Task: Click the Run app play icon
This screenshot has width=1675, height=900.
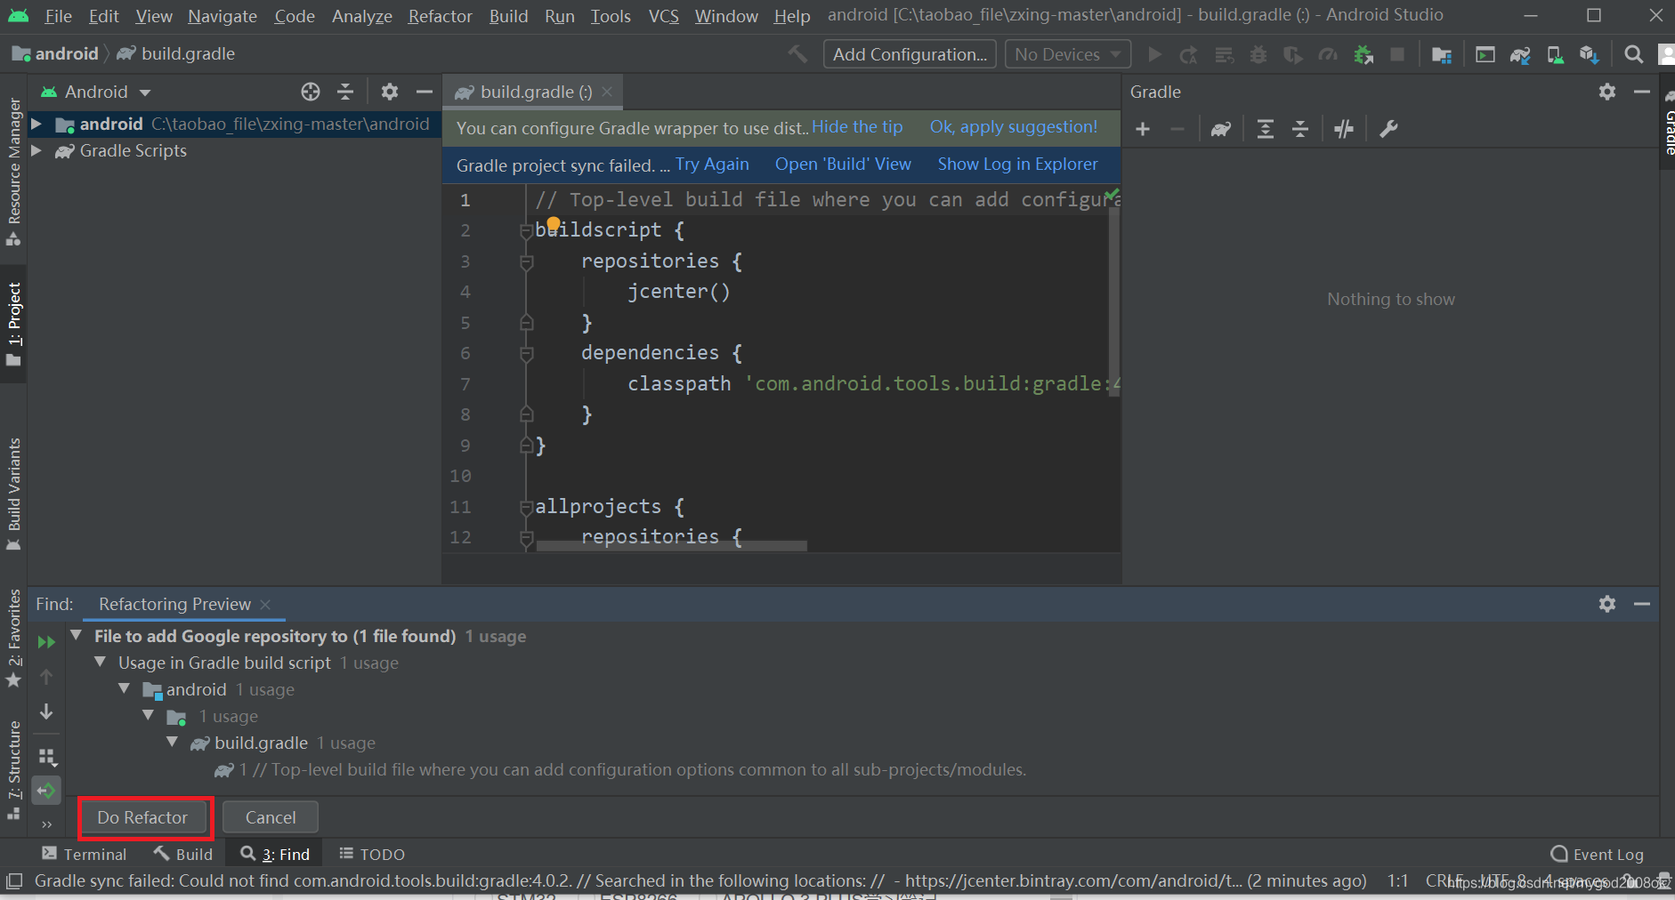Action: click(x=1154, y=54)
